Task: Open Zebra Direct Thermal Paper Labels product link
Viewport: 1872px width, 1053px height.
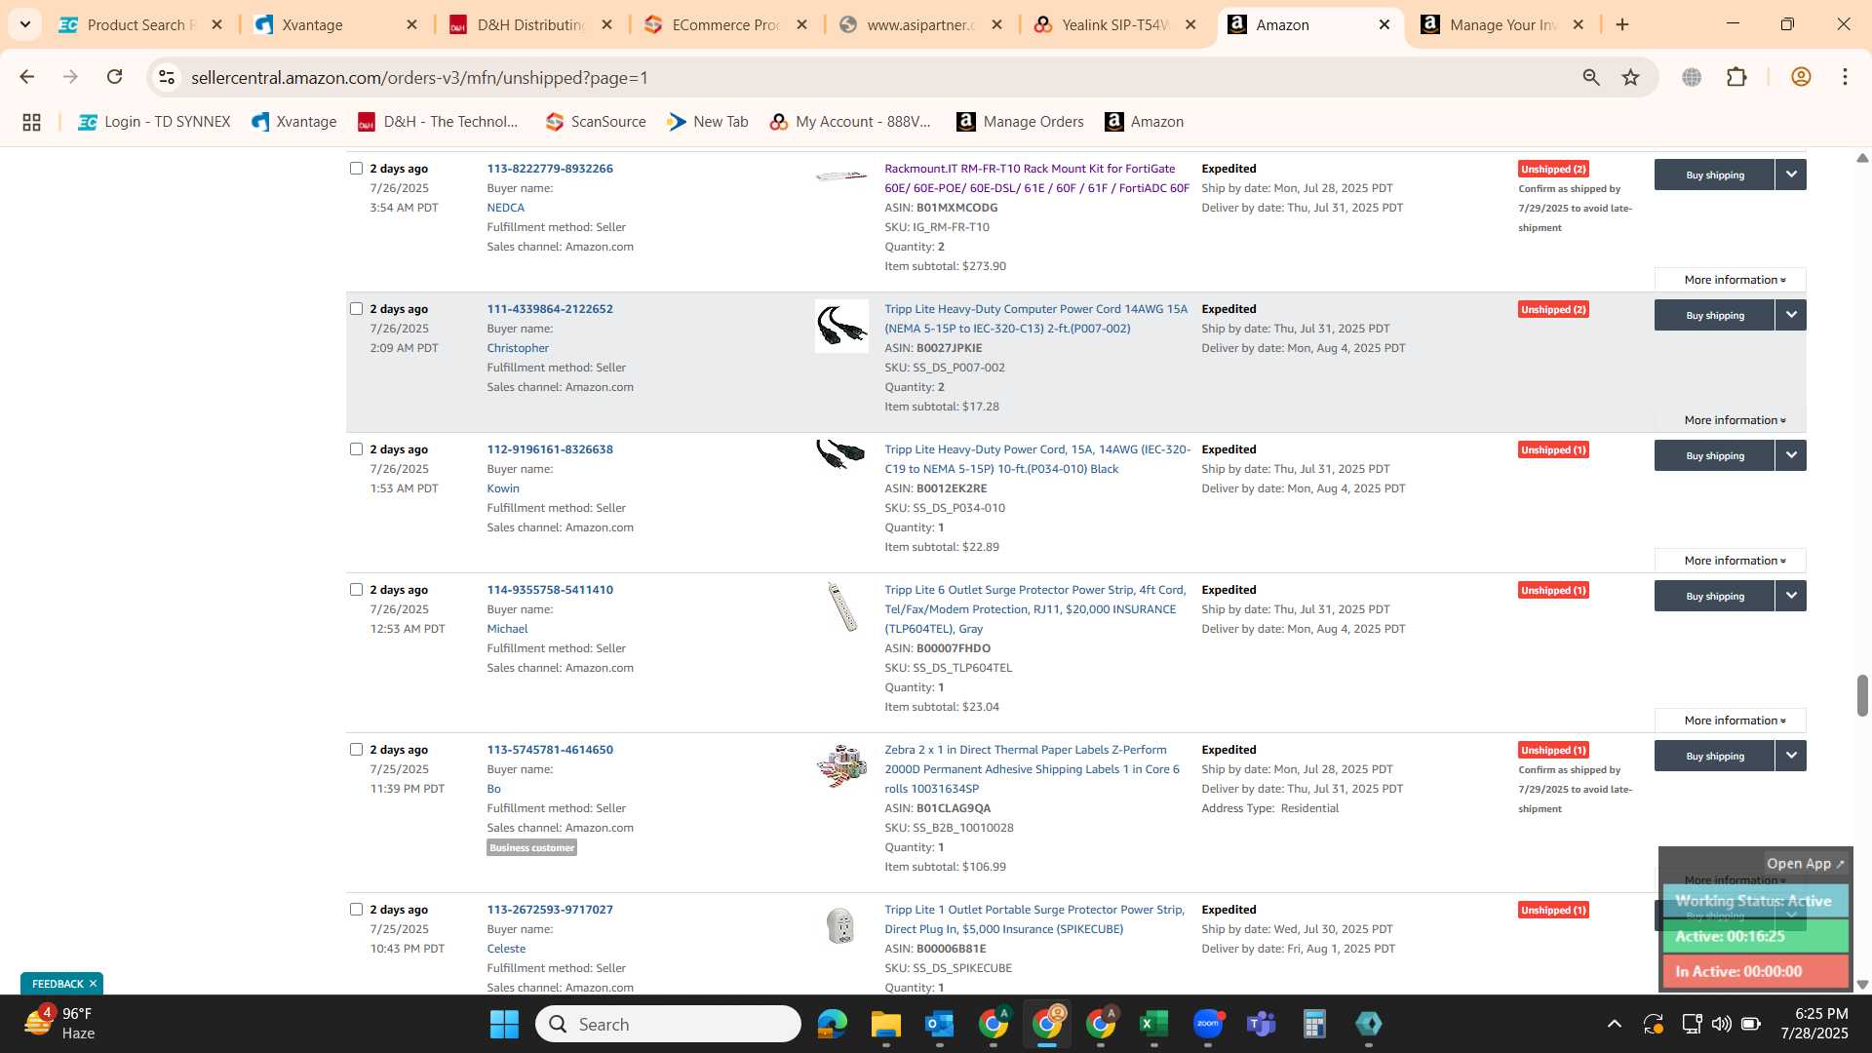Action: click(x=1032, y=769)
